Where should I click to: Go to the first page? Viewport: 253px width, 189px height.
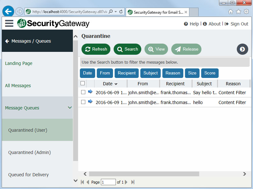tap(82, 182)
